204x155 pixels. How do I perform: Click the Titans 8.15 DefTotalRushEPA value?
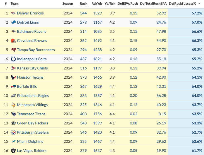pyautogui.click(x=162, y=114)
